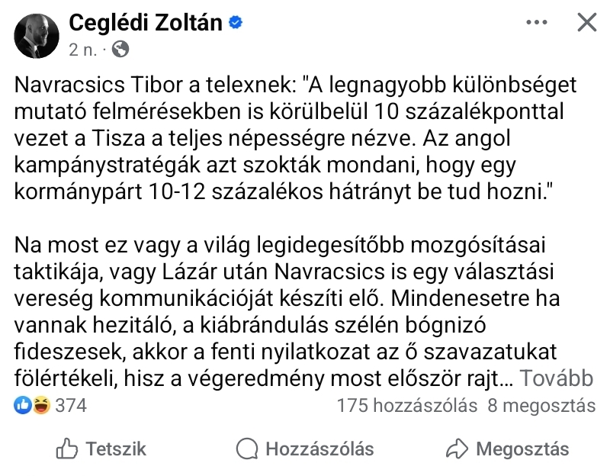610x476 pixels.
Task: Click the blue thumbs-up reaction emoji
Action: 23,405
